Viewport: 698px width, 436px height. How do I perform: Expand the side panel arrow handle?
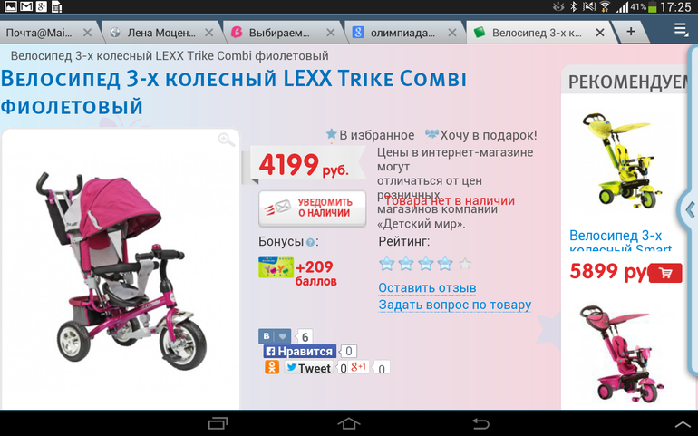(690, 209)
